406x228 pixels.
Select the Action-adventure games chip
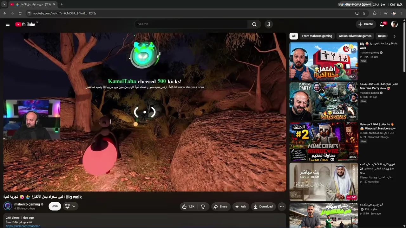(x=355, y=36)
